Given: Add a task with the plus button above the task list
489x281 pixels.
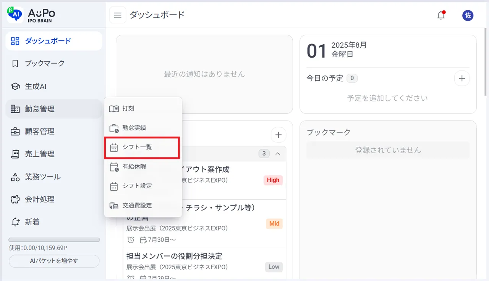Looking at the screenshot, I should 279,135.
